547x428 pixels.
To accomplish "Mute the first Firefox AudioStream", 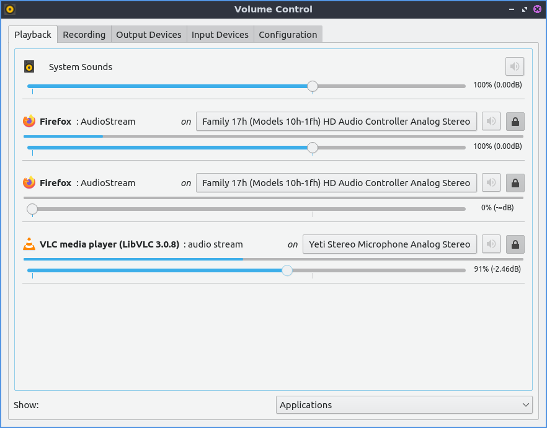I will tap(491, 122).
